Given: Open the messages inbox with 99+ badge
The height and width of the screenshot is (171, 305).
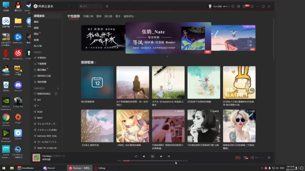Looking at the screenshot, I should pos(244,6).
